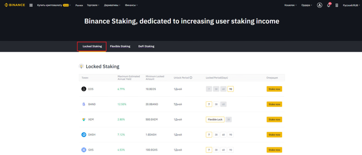Click the EOS token icon

(84, 89)
